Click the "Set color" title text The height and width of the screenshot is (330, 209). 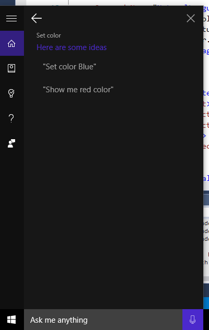pyautogui.click(x=48, y=35)
